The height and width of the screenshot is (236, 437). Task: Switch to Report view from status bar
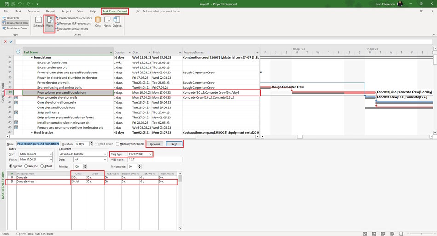point(401,234)
